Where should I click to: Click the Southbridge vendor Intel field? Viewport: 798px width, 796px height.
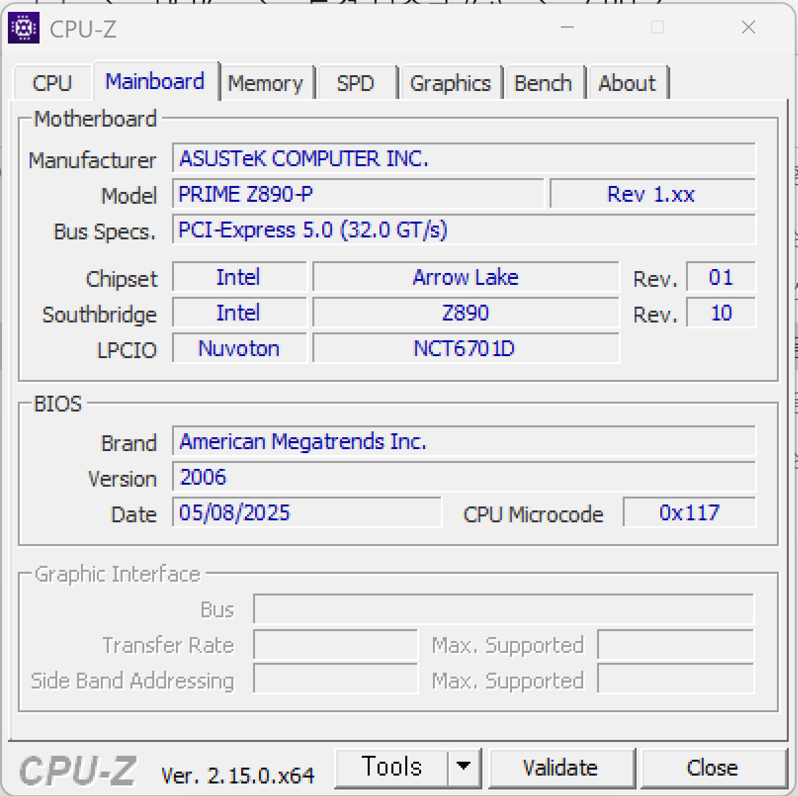pyautogui.click(x=239, y=313)
